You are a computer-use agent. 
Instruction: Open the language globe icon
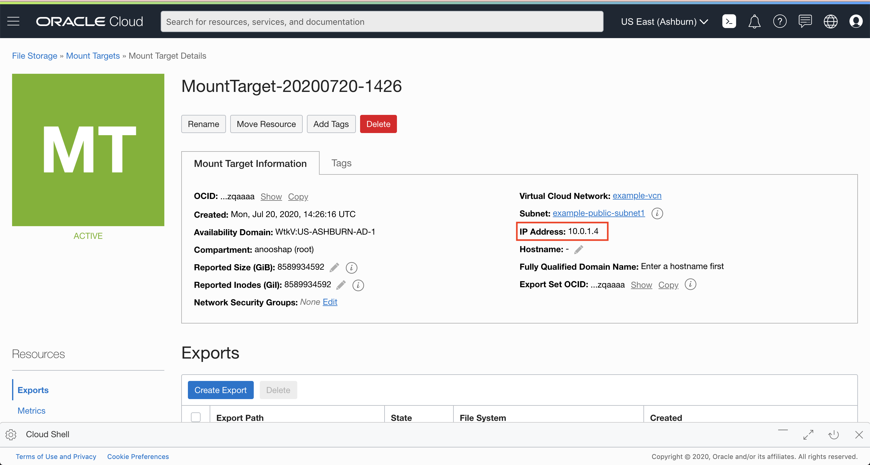[830, 22]
